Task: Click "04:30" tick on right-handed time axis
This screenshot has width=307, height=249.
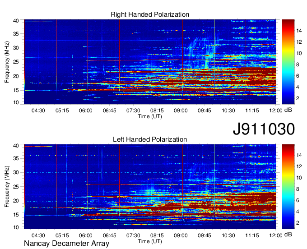Action: tap(38, 111)
